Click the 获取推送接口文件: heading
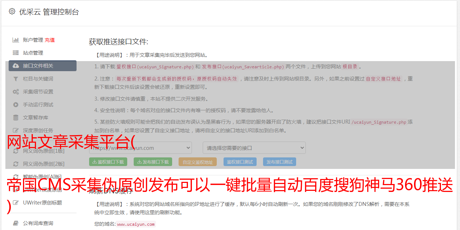This screenshot has width=460, height=230. 119,42
